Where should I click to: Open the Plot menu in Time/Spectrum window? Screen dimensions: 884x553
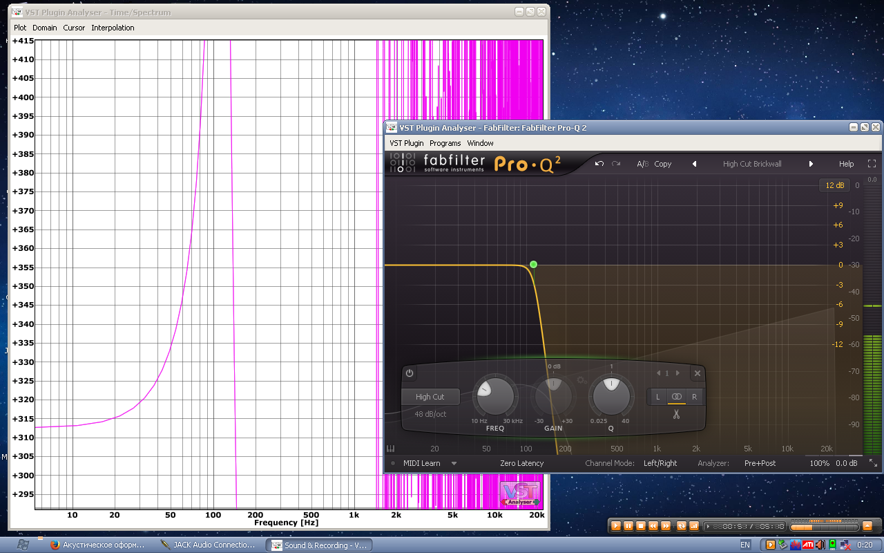point(20,28)
